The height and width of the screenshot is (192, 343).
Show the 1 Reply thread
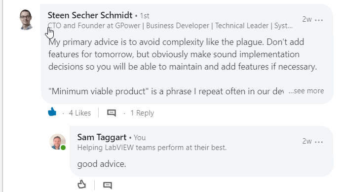[142, 113]
